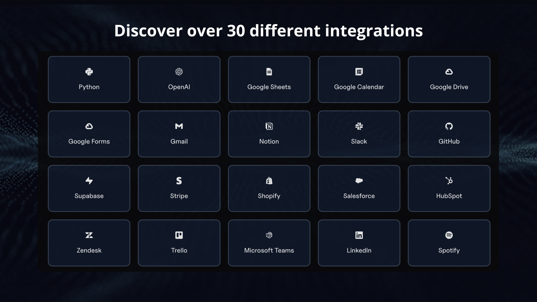Click the HubSpot sprocket icon

click(449, 181)
